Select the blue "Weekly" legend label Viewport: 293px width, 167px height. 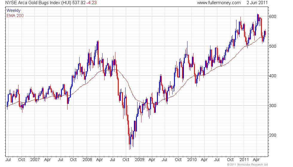click(13, 11)
